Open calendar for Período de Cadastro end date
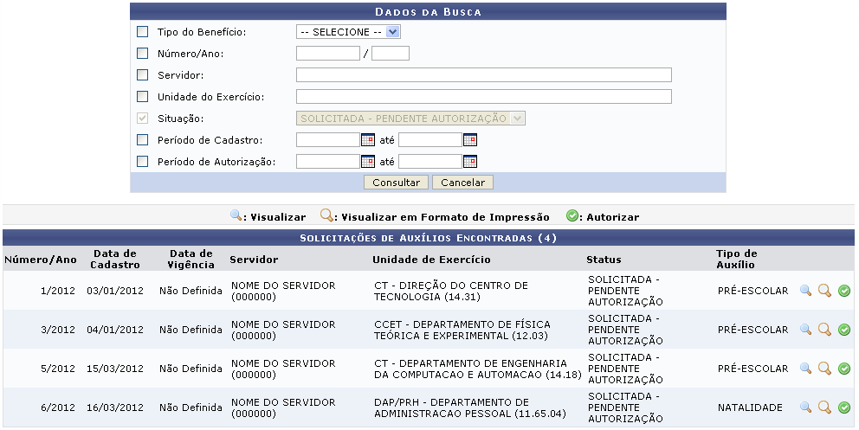The height and width of the screenshot is (430, 859). point(470,139)
